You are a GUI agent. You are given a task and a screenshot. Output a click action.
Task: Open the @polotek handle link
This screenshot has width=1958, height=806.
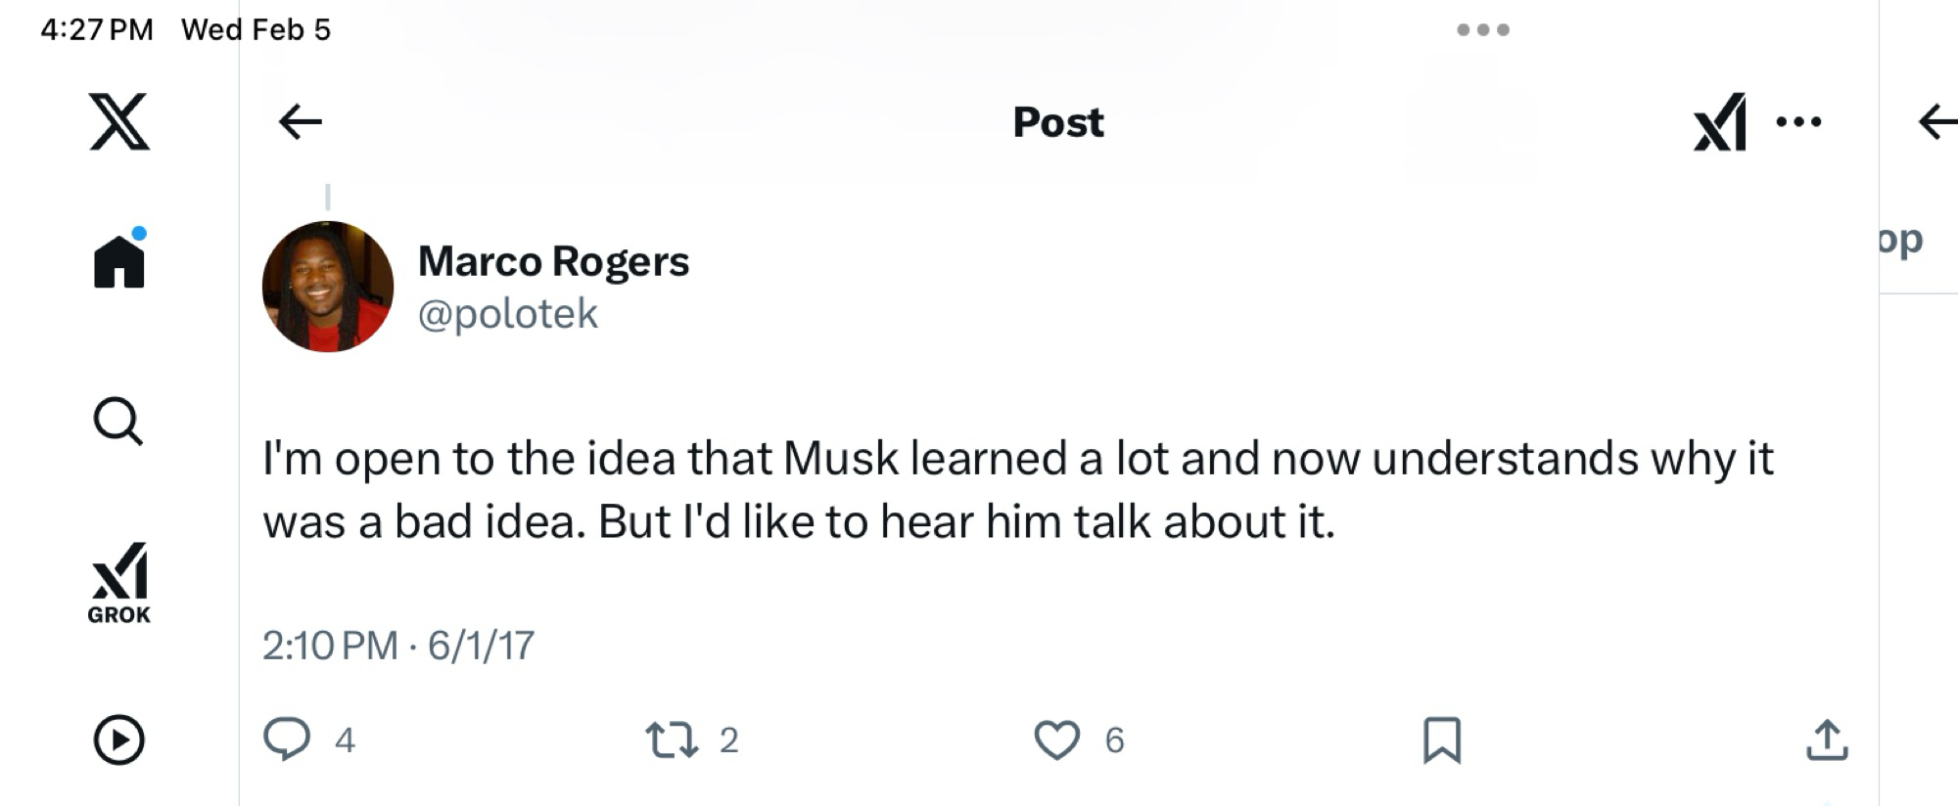coord(507,314)
